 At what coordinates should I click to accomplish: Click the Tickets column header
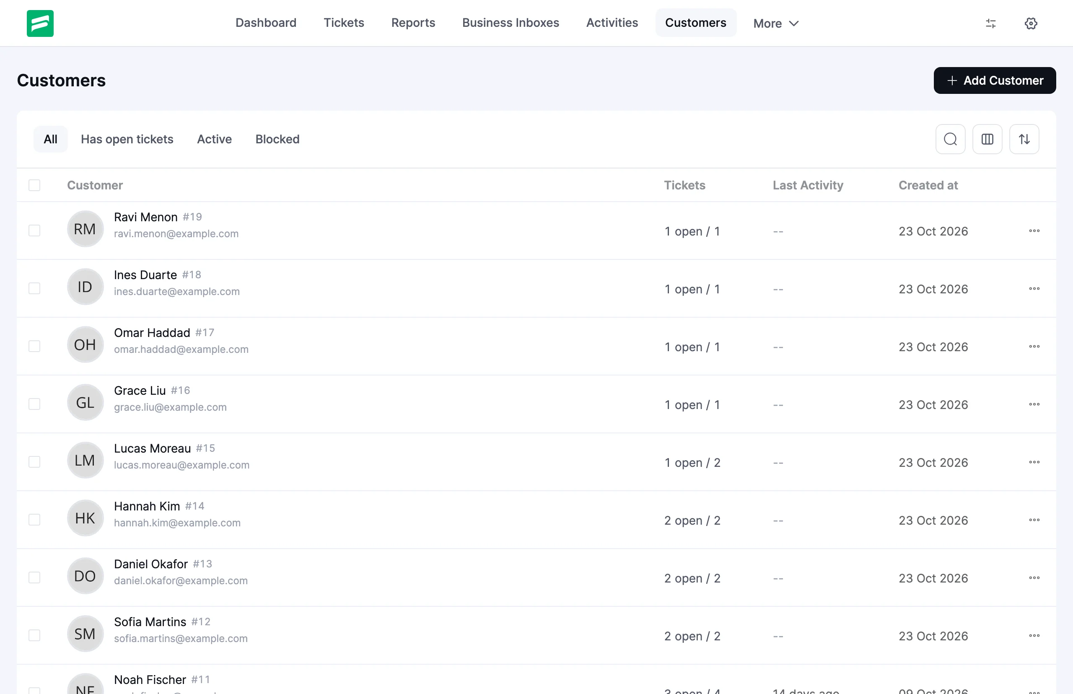coord(684,185)
